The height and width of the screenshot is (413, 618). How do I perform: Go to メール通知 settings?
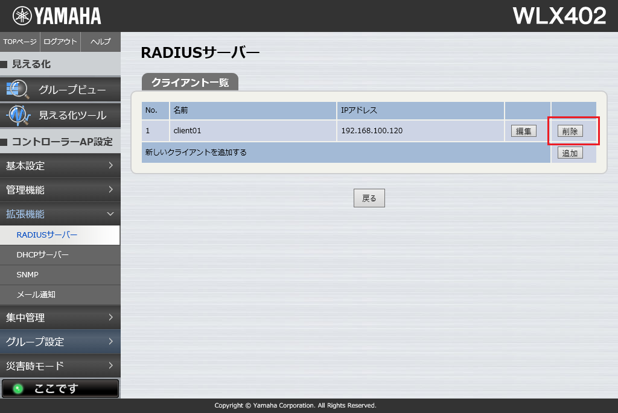tap(36, 295)
